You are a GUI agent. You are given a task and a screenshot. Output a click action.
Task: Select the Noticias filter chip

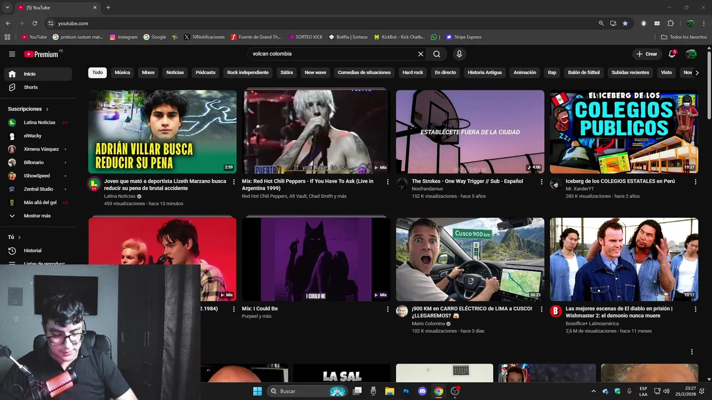click(x=175, y=72)
